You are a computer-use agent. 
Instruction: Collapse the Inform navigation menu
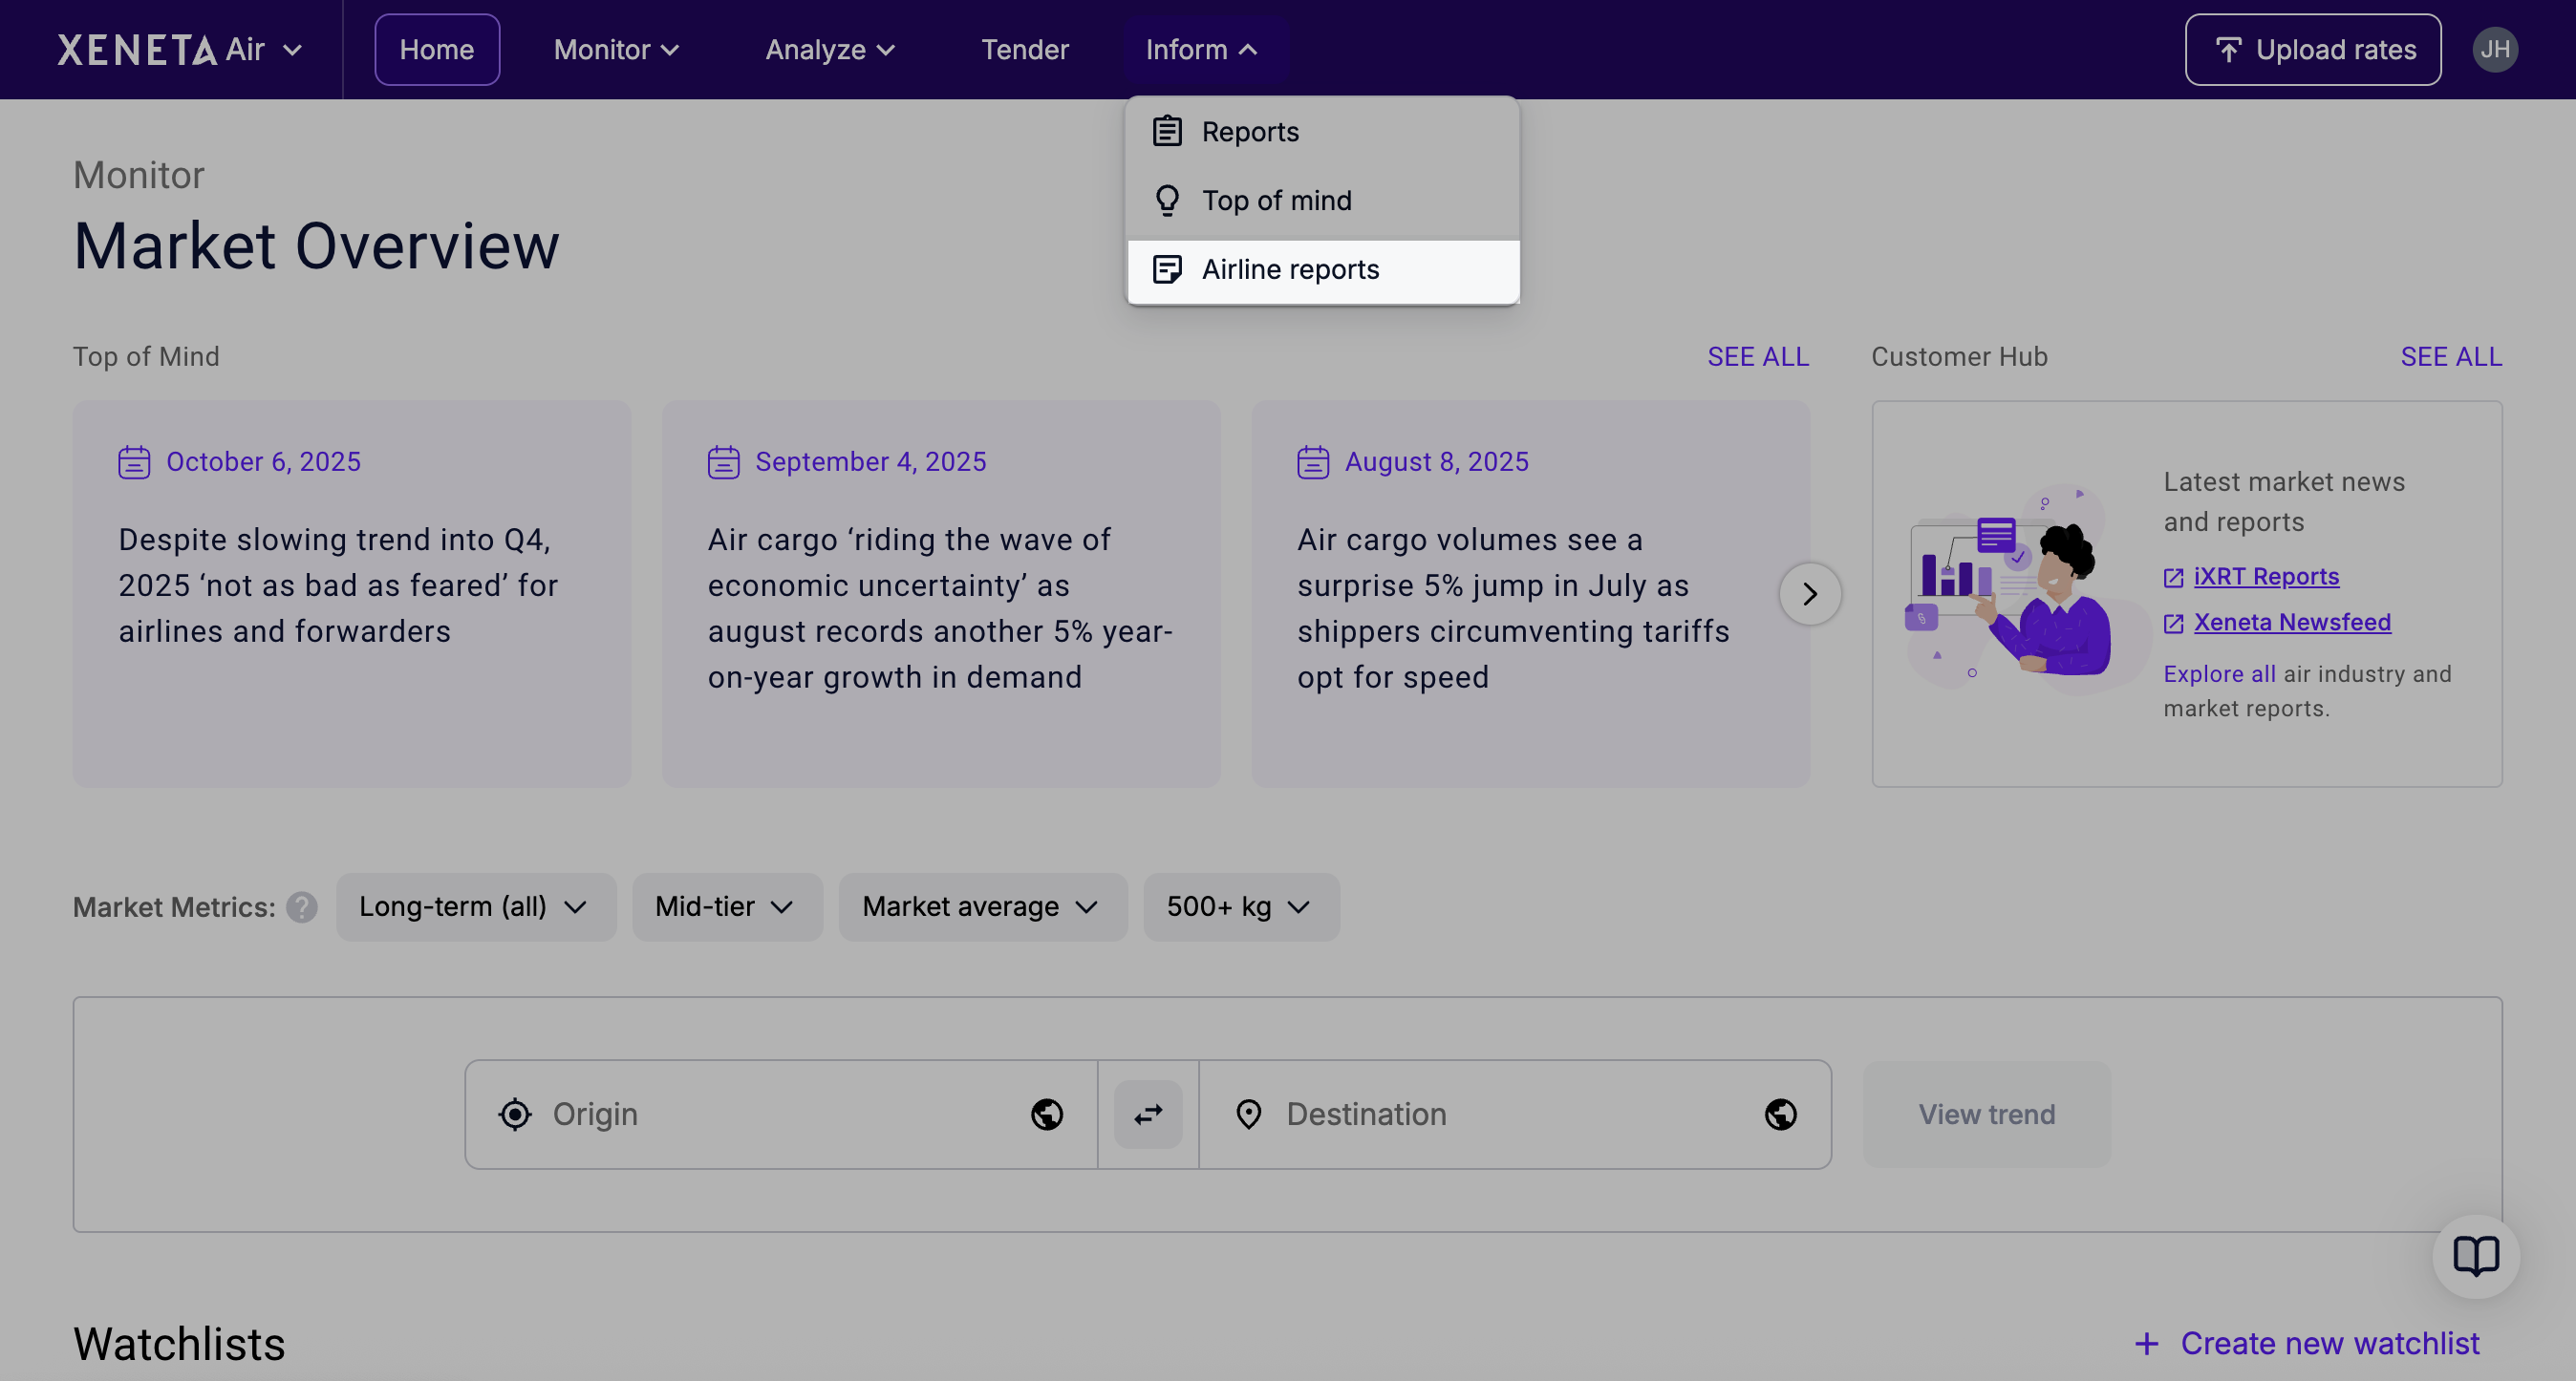(x=1202, y=50)
